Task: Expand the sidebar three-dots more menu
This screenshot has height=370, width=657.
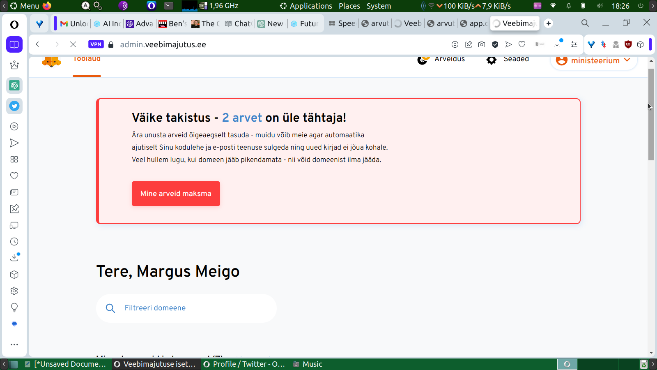Action: pos(14,345)
